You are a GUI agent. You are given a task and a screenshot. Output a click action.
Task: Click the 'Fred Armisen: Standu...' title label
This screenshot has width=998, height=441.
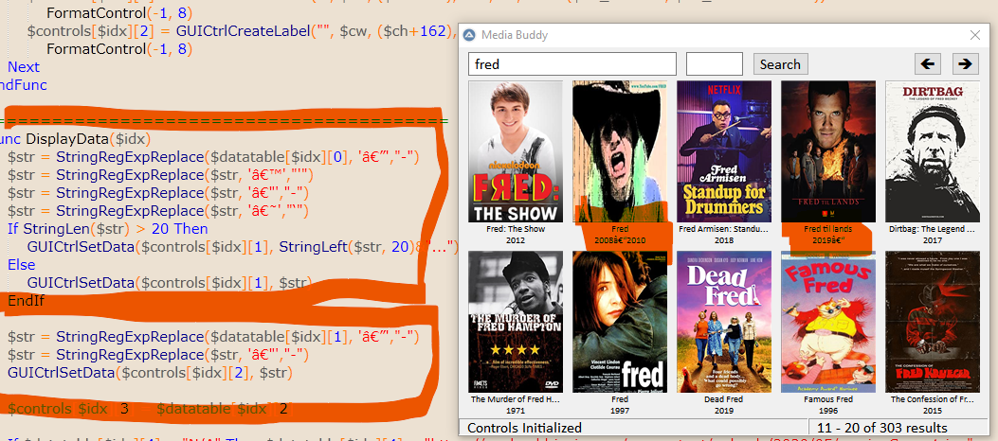click(x=724, y=229)
